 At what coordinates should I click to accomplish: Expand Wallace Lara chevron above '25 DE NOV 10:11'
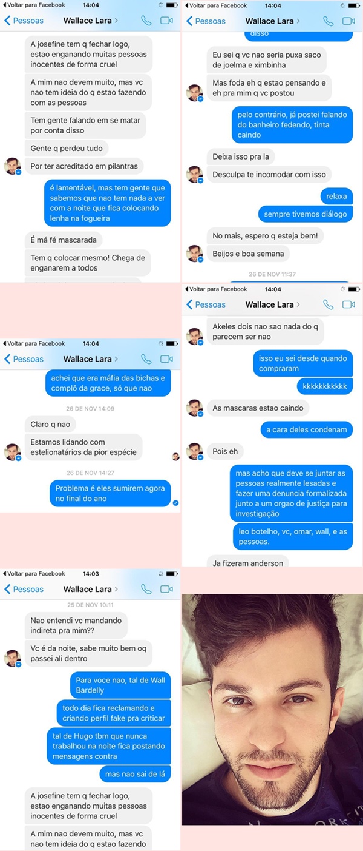tap(116, 589)
